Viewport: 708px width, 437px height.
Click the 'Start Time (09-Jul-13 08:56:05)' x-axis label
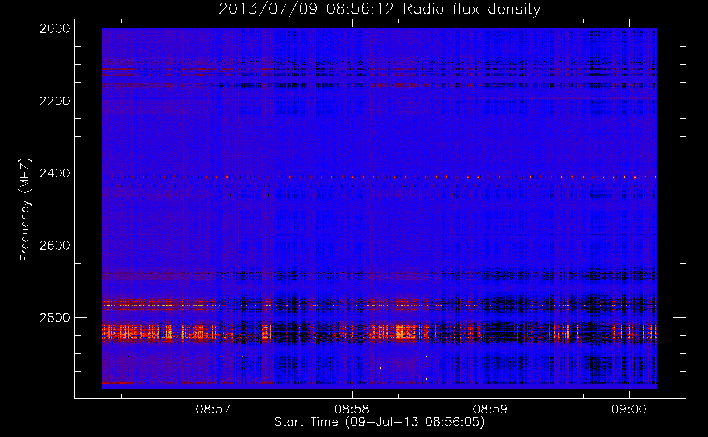[379, 422]
